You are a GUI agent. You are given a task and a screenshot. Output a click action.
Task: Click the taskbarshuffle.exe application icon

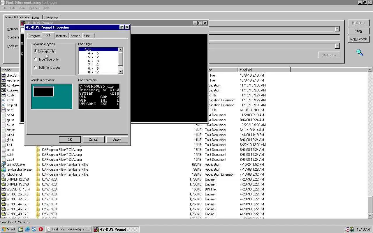[3, 170]
